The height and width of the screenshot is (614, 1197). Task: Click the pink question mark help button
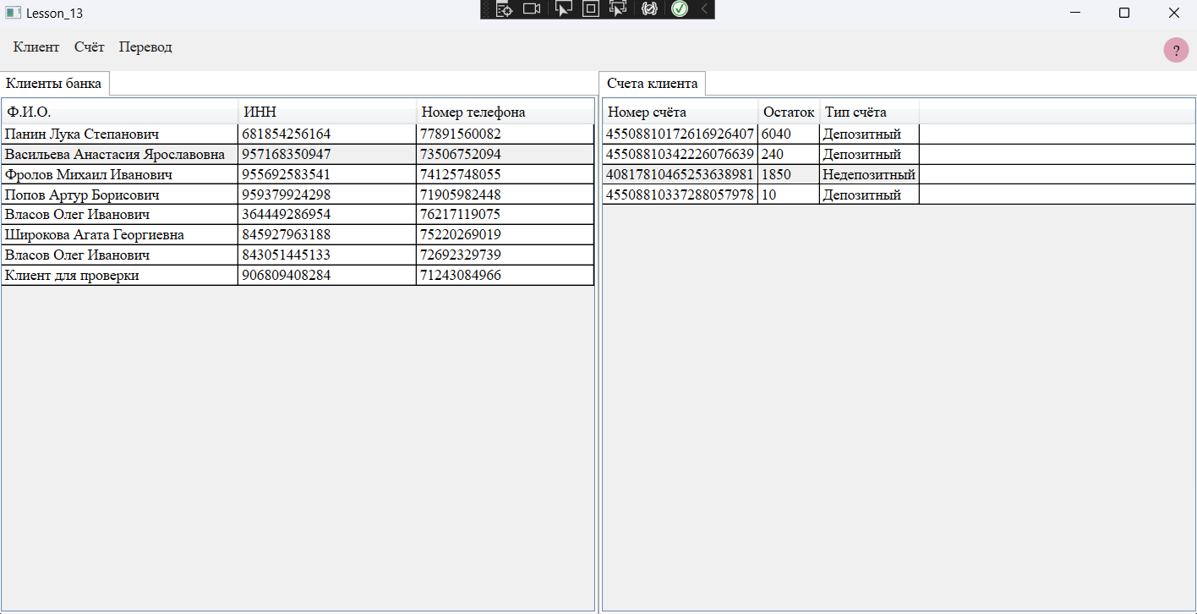click(x=1176, y=50)
